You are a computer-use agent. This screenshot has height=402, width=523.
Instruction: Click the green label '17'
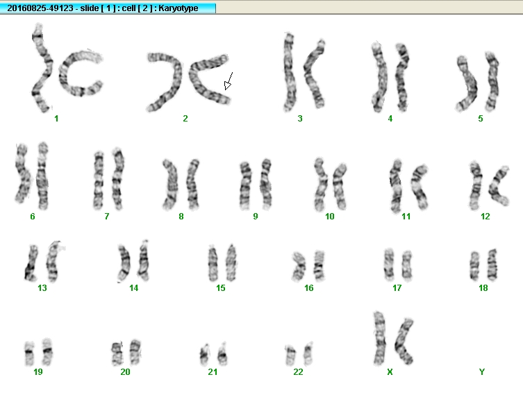pos(397,287)
